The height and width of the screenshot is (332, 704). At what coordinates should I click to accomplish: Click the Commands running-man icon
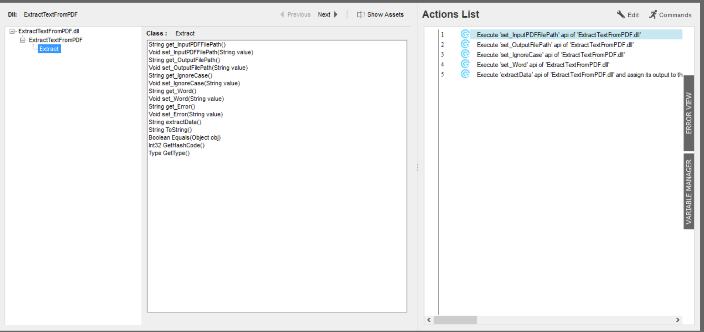[653, 14]
